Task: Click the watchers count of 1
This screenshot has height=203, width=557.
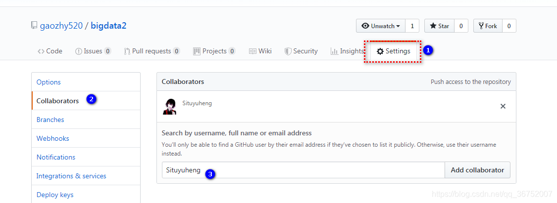Action: (412, 26)
